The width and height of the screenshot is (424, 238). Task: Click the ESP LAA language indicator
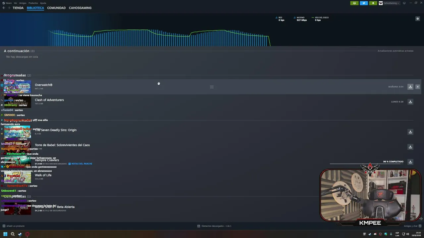pyautogui.click(x=397, y=234)
